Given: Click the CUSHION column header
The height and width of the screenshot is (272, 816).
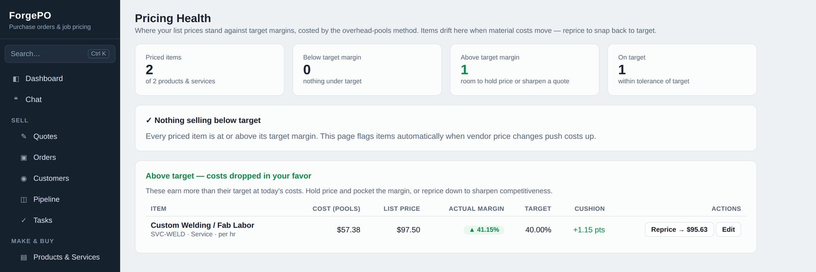Looking at the screenshot, I should (x=590, y=209).
